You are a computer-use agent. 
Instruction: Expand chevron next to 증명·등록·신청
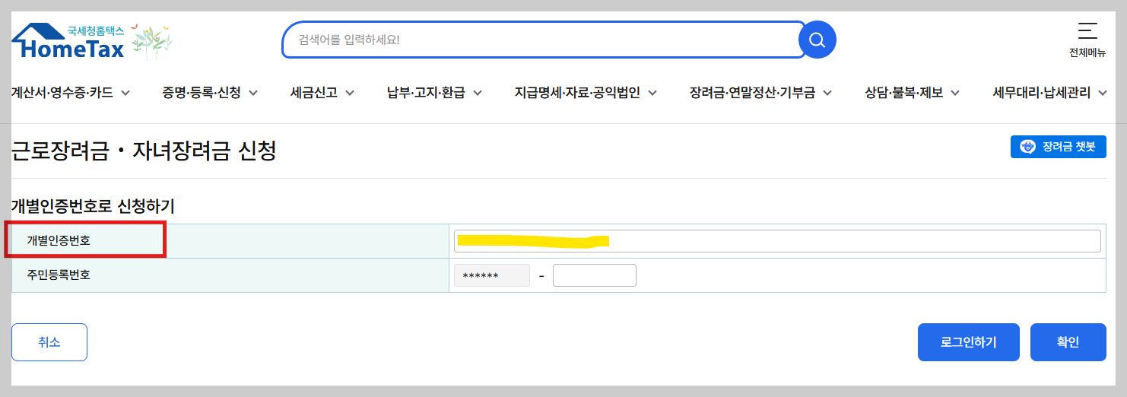coord(252,93)
